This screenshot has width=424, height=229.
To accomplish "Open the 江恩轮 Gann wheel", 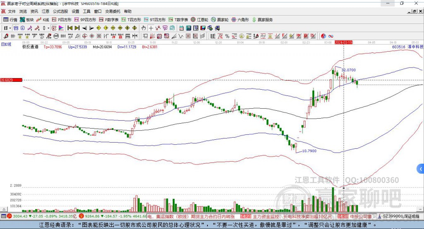I will pyautogui.click(x=200, y=20).
